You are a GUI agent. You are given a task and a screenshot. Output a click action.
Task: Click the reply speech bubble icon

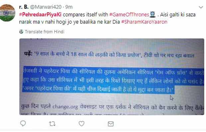pos(23,123)
